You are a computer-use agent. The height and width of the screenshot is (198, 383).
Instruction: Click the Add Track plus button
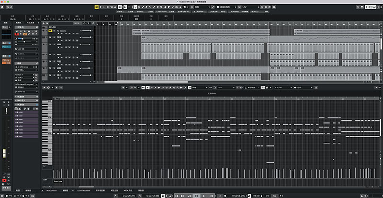pyautogui.click(x=44, y=23)
